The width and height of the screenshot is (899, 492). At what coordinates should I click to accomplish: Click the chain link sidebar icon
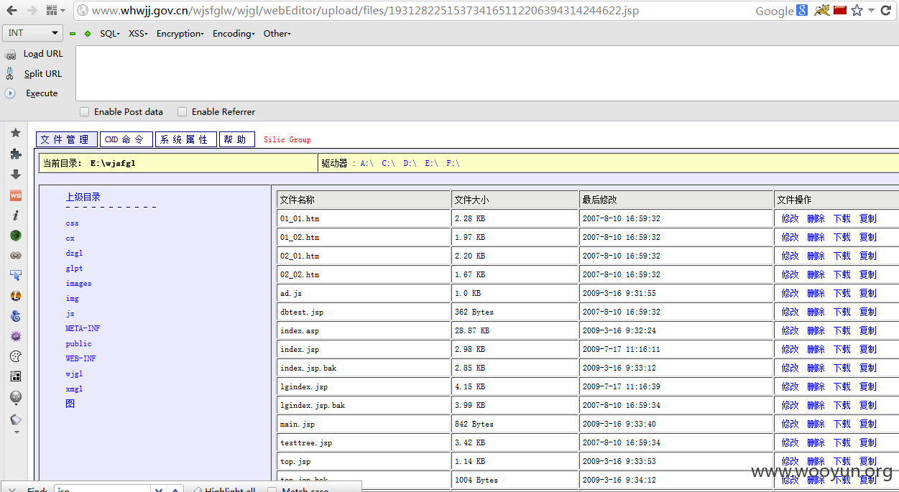pos(15,255)
